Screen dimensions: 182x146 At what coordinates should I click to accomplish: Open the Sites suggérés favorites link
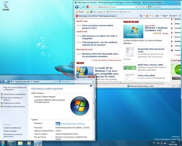pyautogui.click(x=98, y=12)
